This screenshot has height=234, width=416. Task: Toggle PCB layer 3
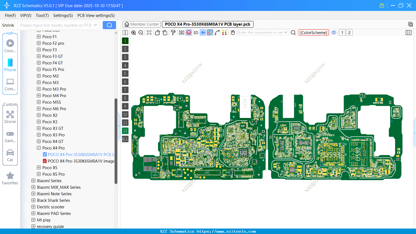(125, 57)
